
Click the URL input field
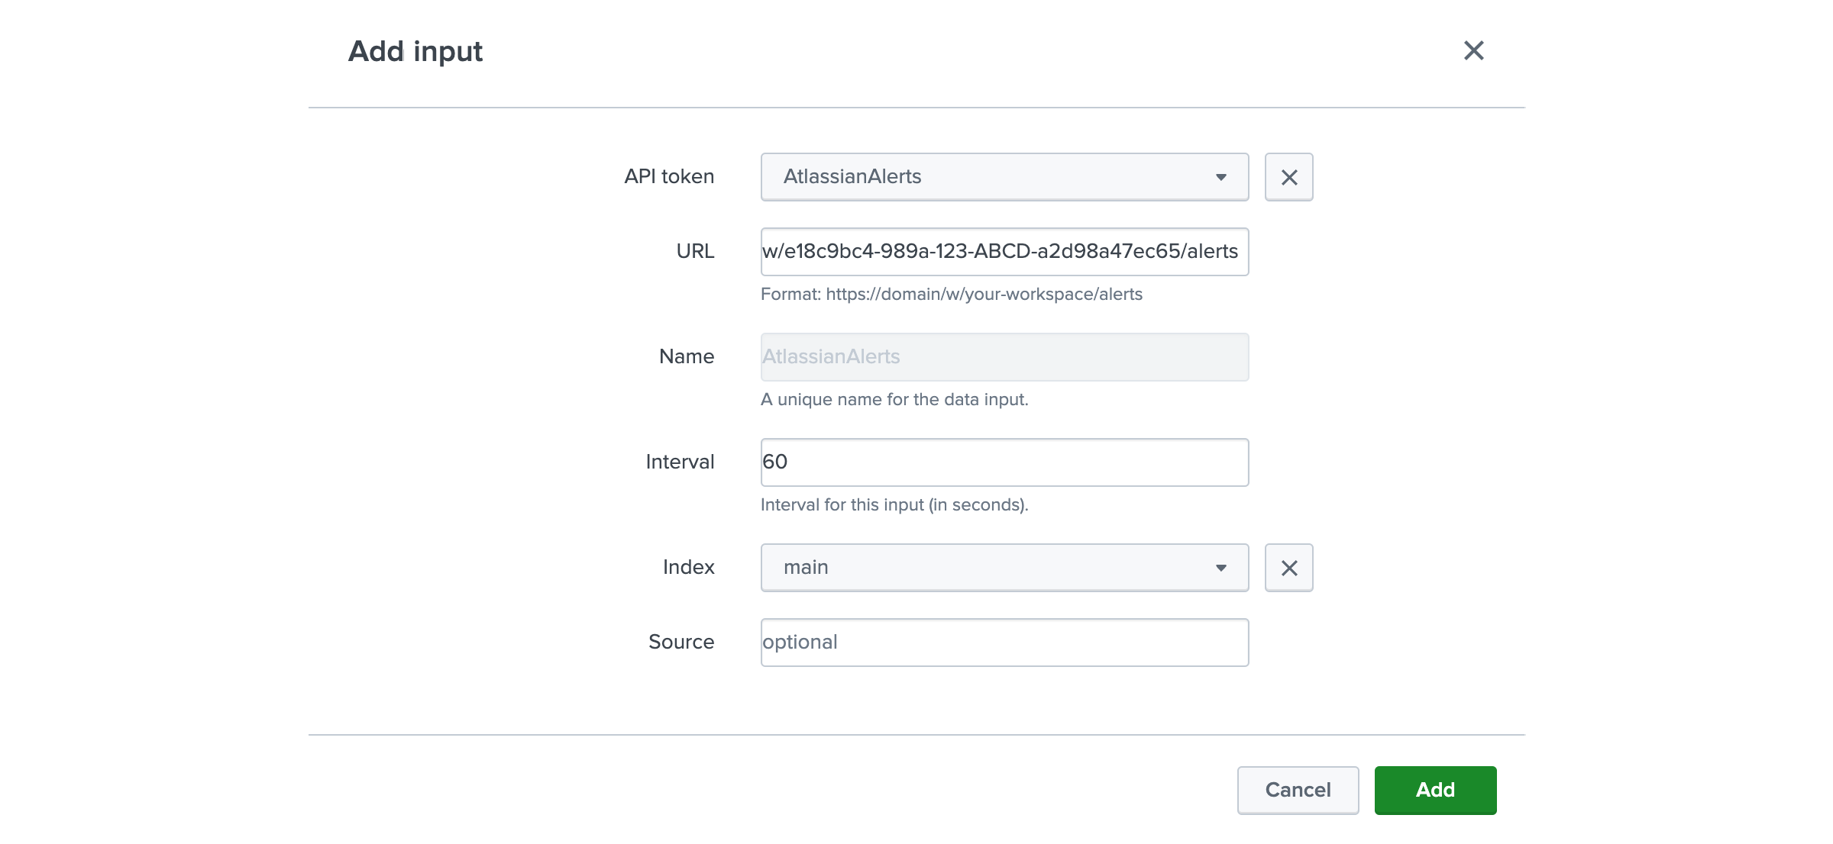tap(1003, 251)
